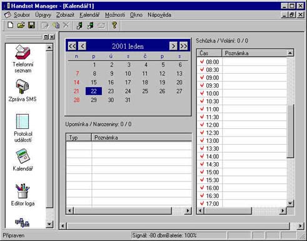Open the Okno menu
Image resolution: width=307 pixels, height=241 pixels.
136,15
